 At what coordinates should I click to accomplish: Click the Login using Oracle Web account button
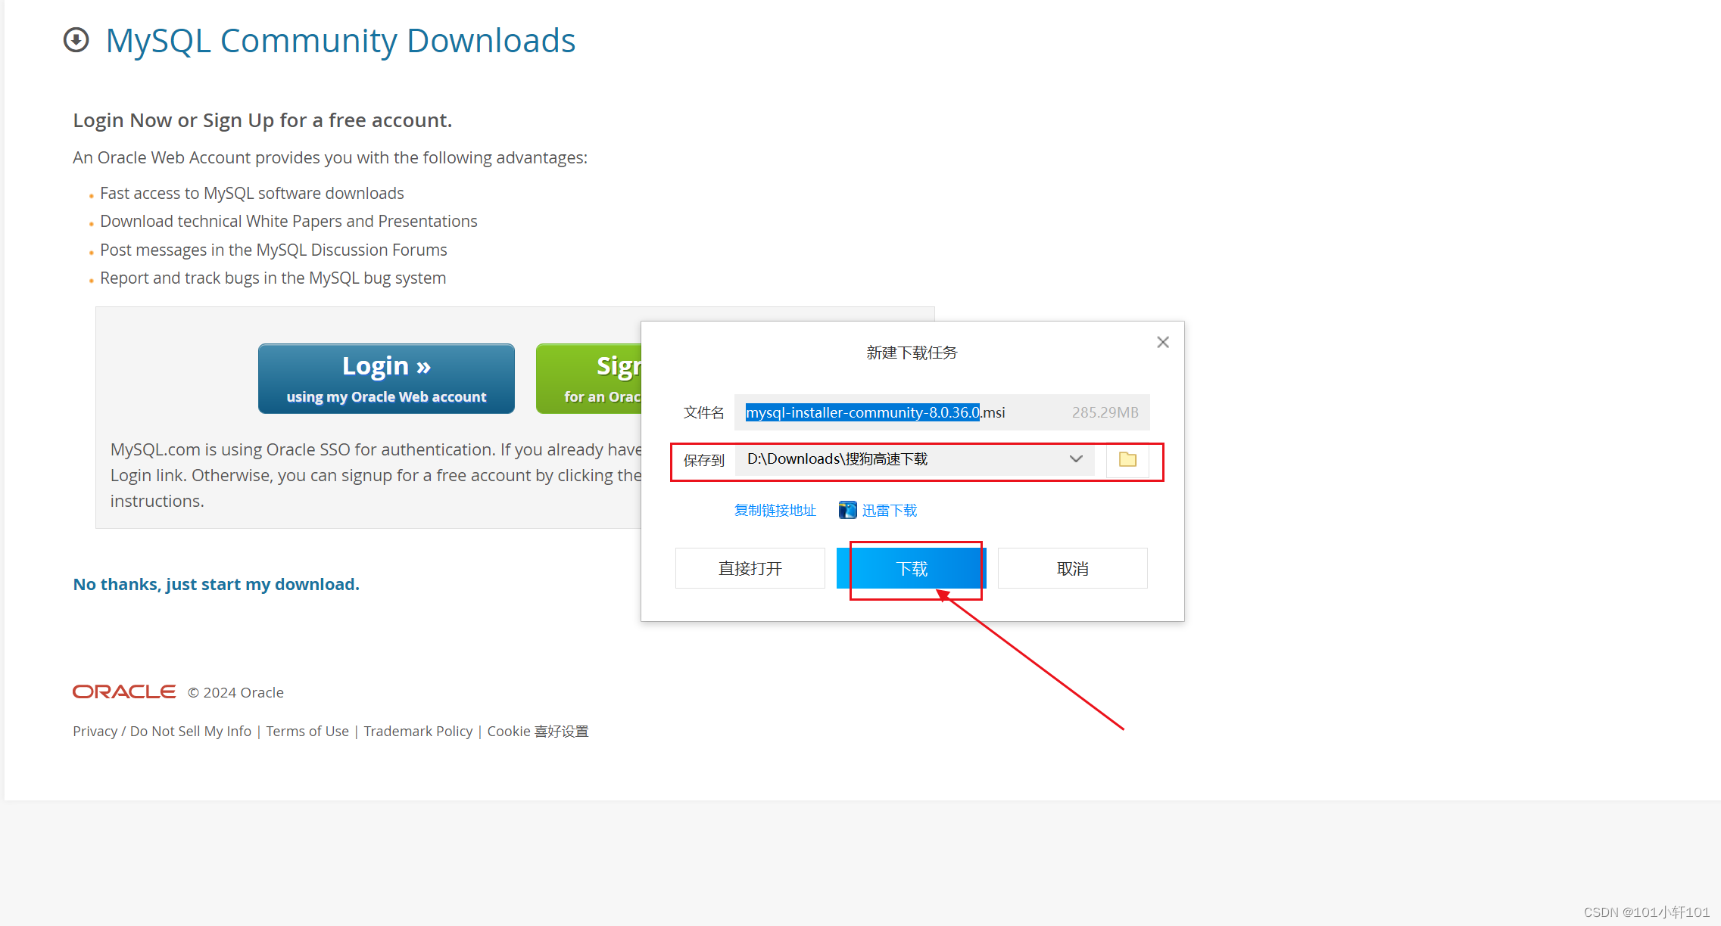pos(385,378)
